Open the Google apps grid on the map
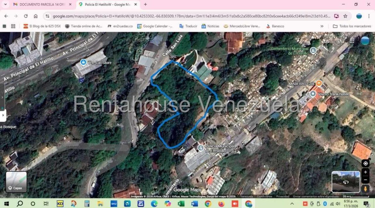 352,41
